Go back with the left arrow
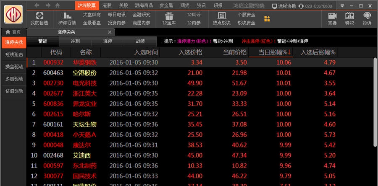Screen dimensions: 378x186 click(37, 5)
